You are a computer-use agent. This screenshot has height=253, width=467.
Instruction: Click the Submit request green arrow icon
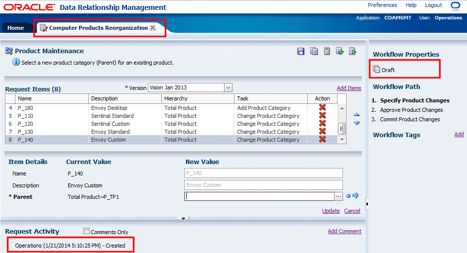coord(352,51)
